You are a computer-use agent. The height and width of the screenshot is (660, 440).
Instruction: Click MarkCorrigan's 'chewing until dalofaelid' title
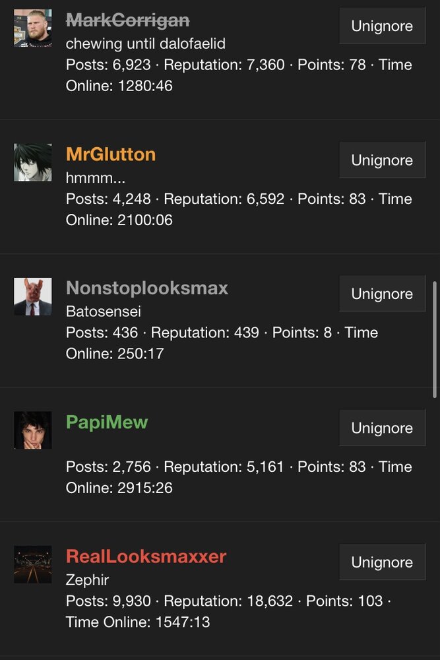tap(146, 44)
